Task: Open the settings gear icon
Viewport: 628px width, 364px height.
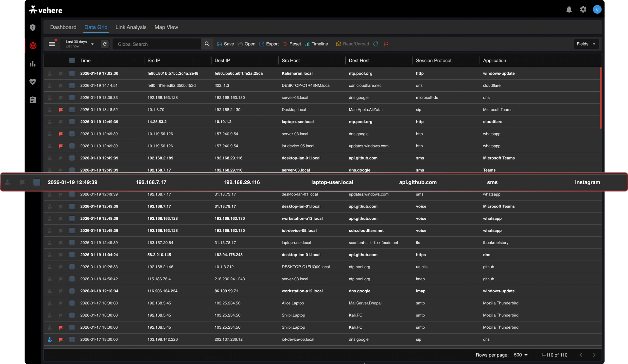Action: pos(583,9)
